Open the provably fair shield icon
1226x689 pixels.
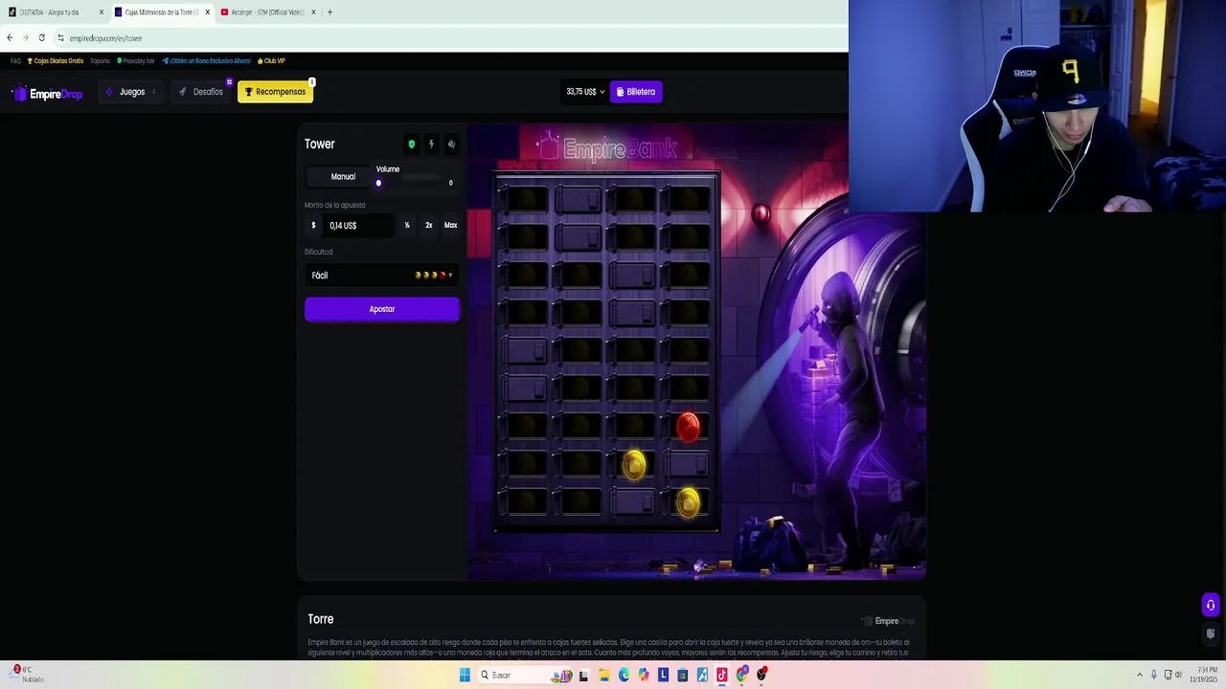(412, 144)
